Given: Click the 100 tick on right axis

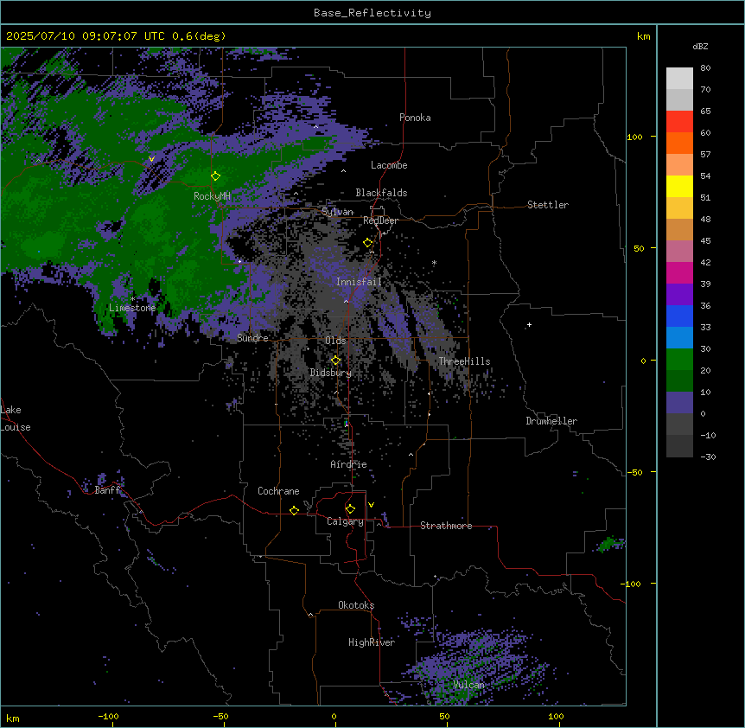Looking at the screenshot, I should click(634, 137).
